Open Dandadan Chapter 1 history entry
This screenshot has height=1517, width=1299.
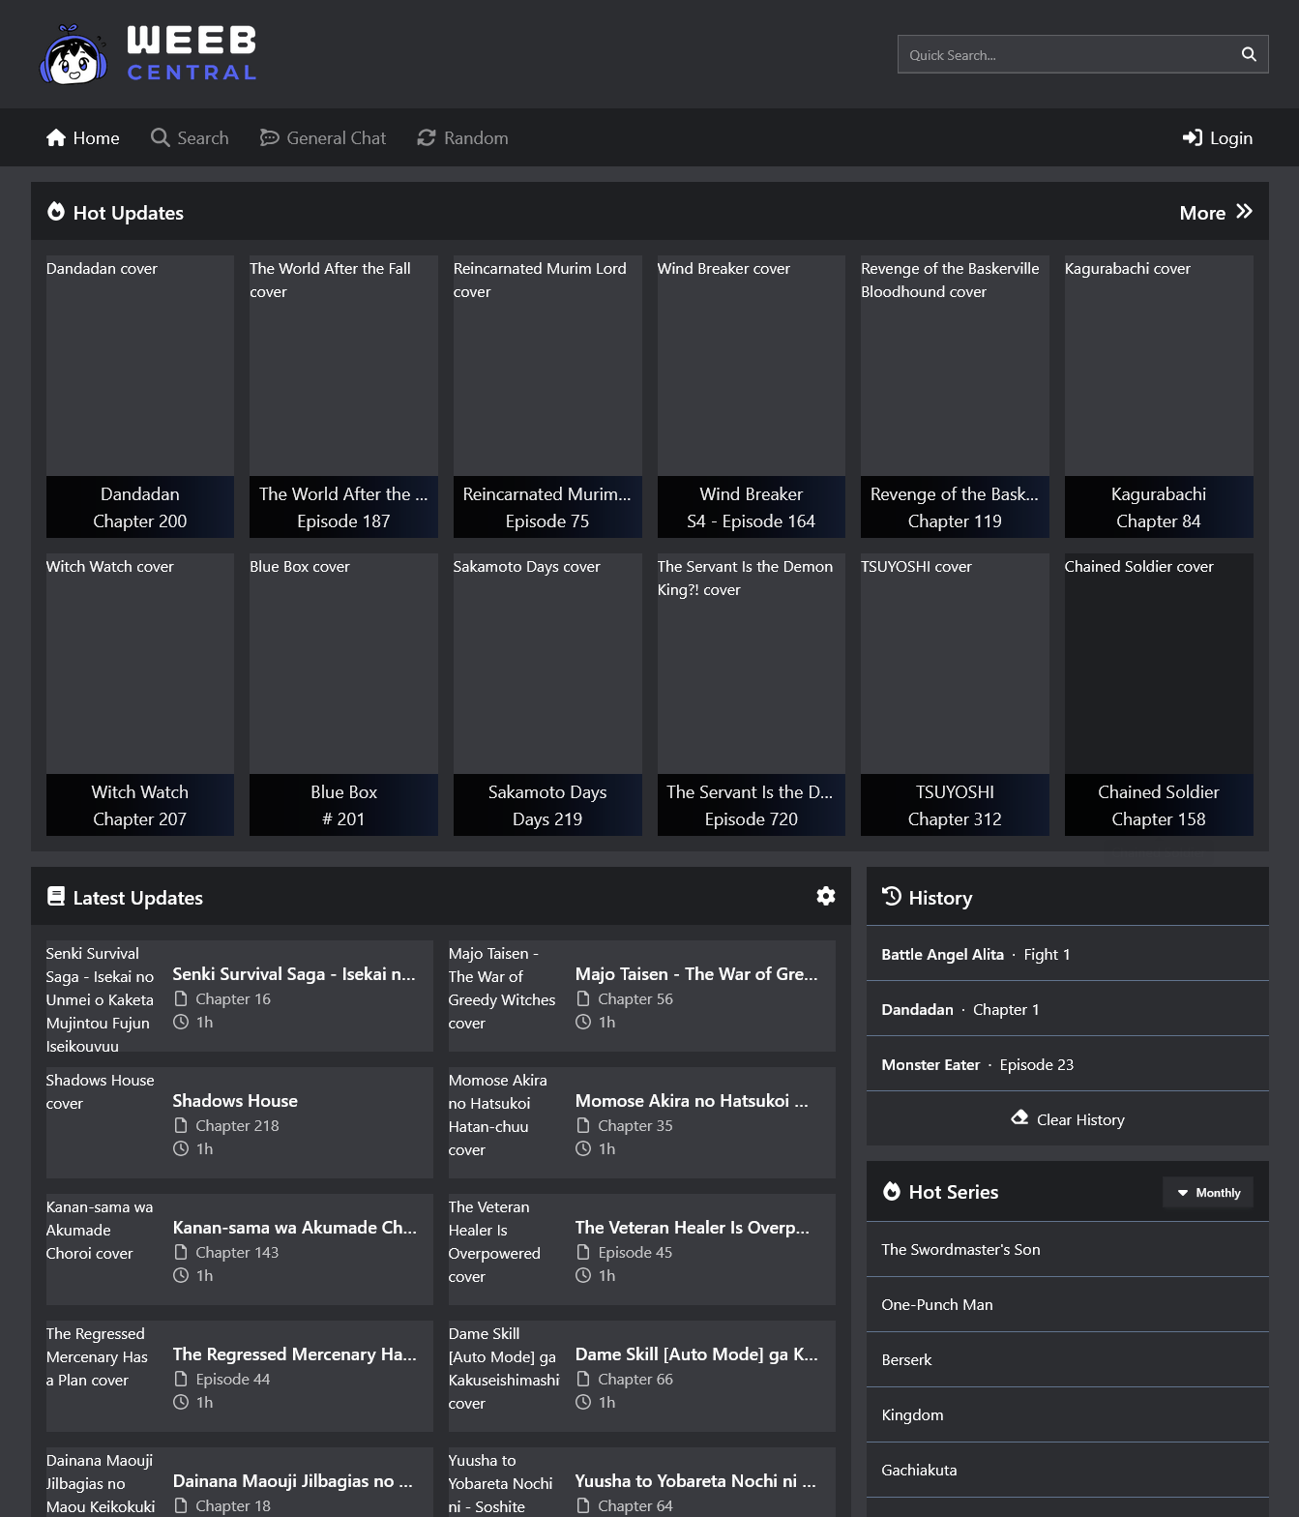coord(1068,1009)
